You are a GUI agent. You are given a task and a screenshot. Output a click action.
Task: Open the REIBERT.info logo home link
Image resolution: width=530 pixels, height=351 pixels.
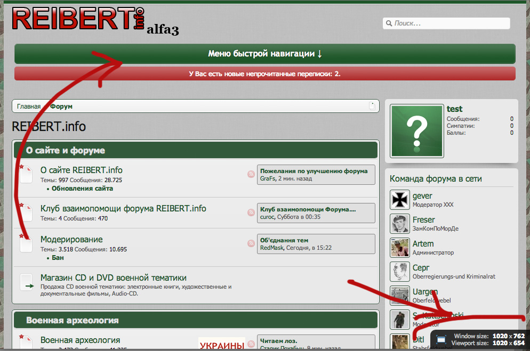coord(78,19)
